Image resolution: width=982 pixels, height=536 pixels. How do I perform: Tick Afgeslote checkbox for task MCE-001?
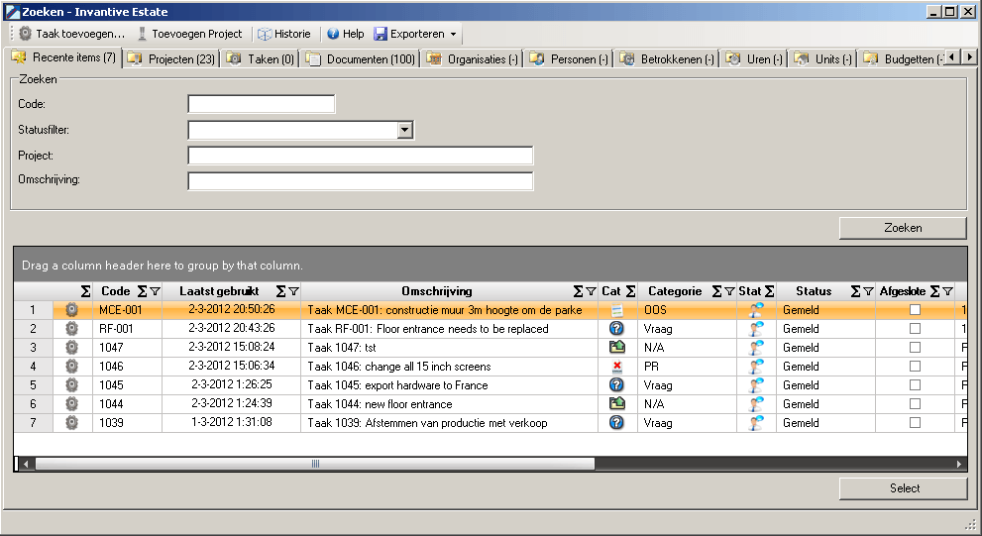[915, 309]
